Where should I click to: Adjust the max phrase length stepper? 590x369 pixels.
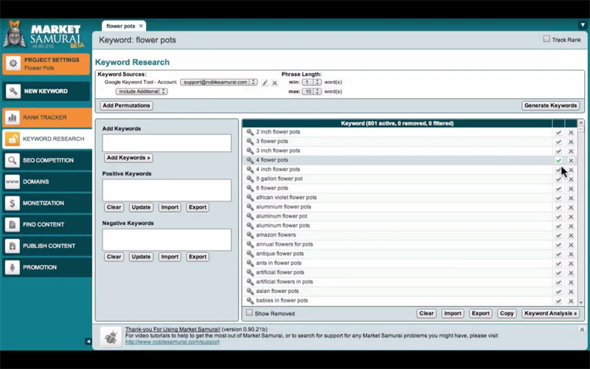click(x=317, y=92)
